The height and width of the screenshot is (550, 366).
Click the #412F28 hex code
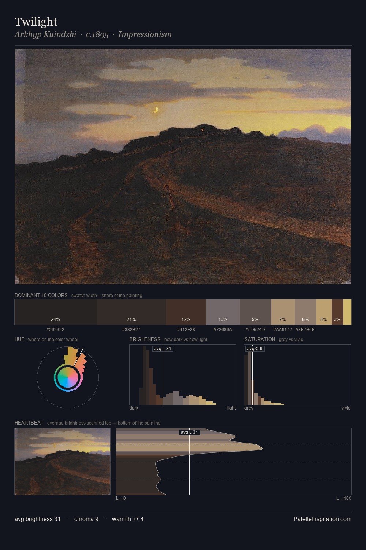pos(186,330)
